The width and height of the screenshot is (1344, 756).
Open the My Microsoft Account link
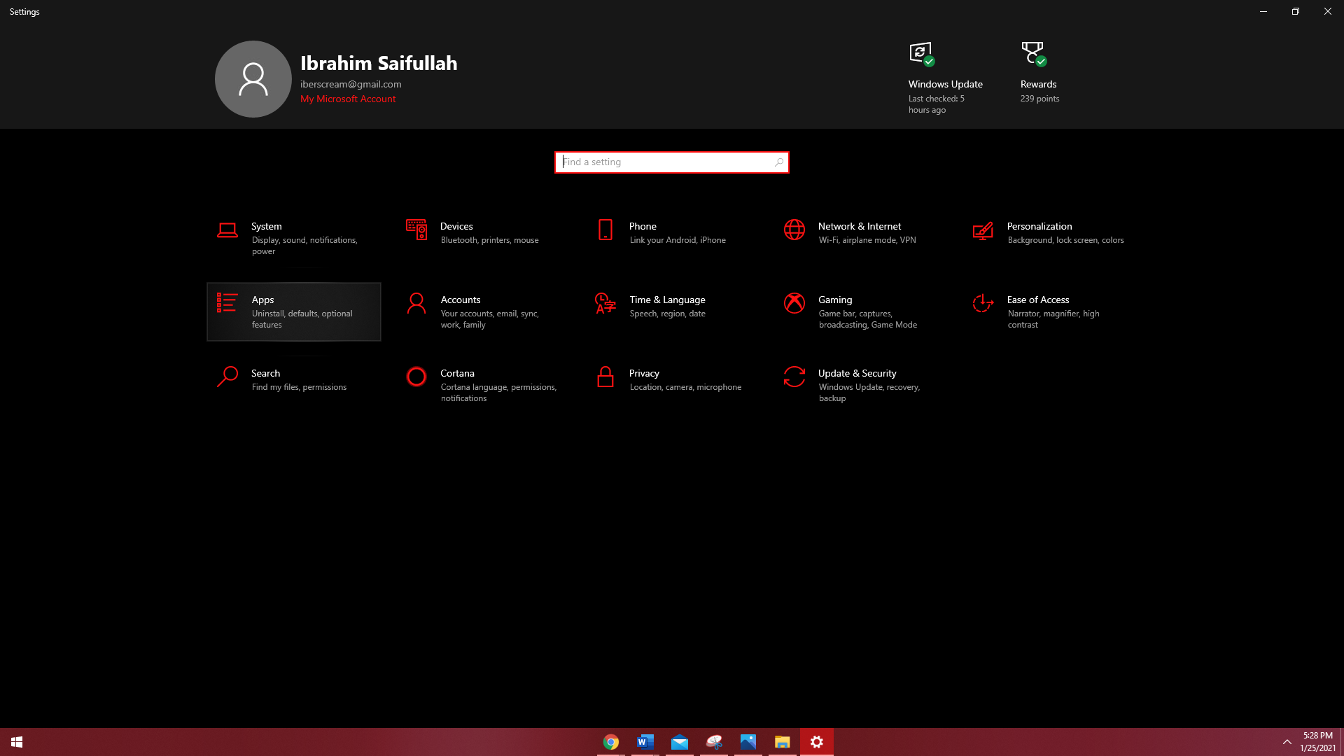click(348, 99)
